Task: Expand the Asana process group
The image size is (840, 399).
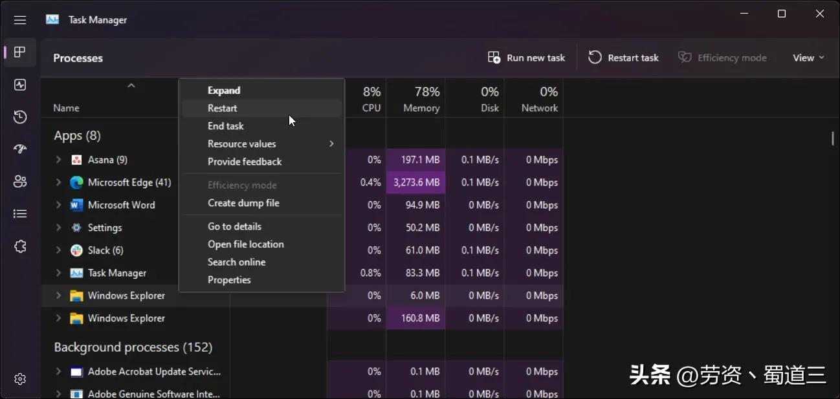Action: 58,160
